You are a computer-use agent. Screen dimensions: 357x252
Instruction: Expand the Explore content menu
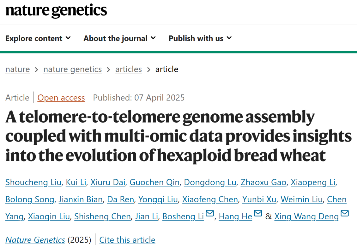tap(38, 38)
